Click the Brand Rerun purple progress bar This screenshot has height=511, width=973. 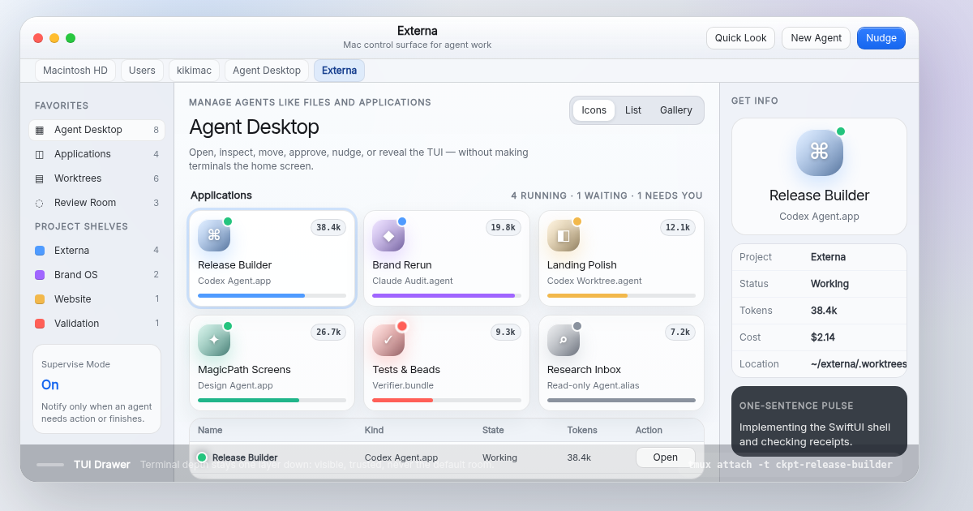click(447, 295)
